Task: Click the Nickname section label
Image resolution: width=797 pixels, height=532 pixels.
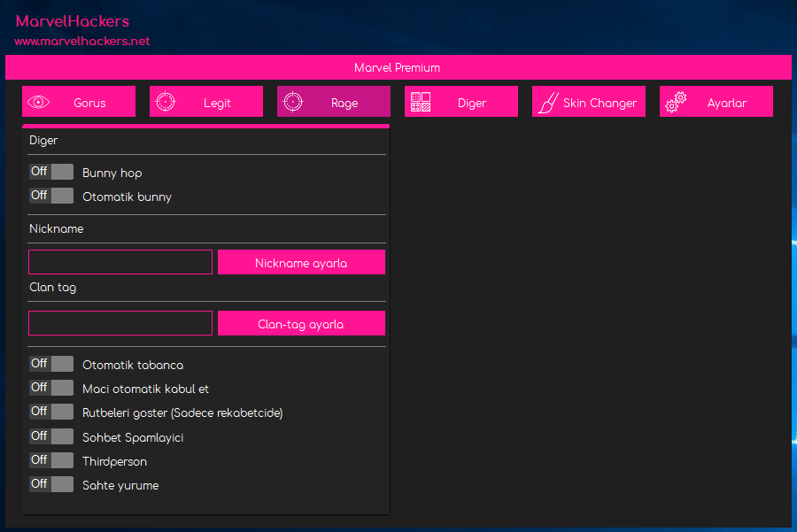Action: (x=57, y=228)
